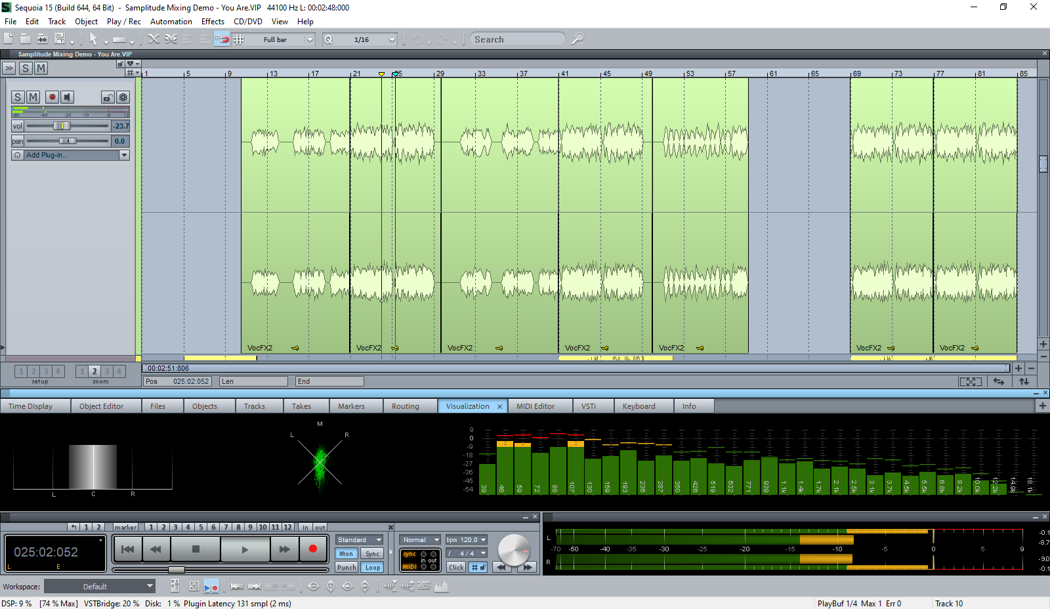Screen dimensions: 1050x609
Task: Expand track list with double-arrow button
Action: (9, 68)
